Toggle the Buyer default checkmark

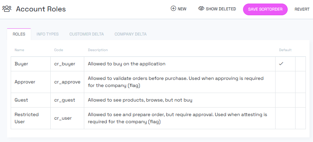(281, 64)
